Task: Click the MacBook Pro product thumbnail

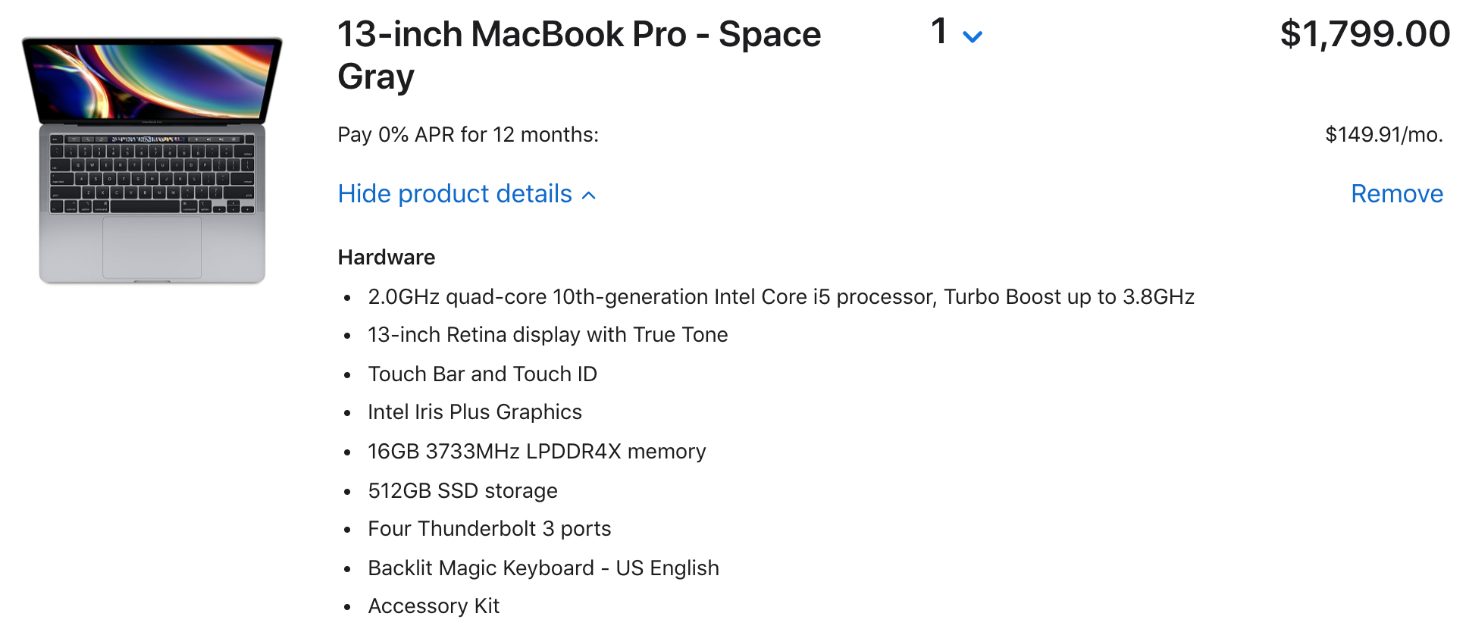Action: pyautogui.click(x=152, y=161)
